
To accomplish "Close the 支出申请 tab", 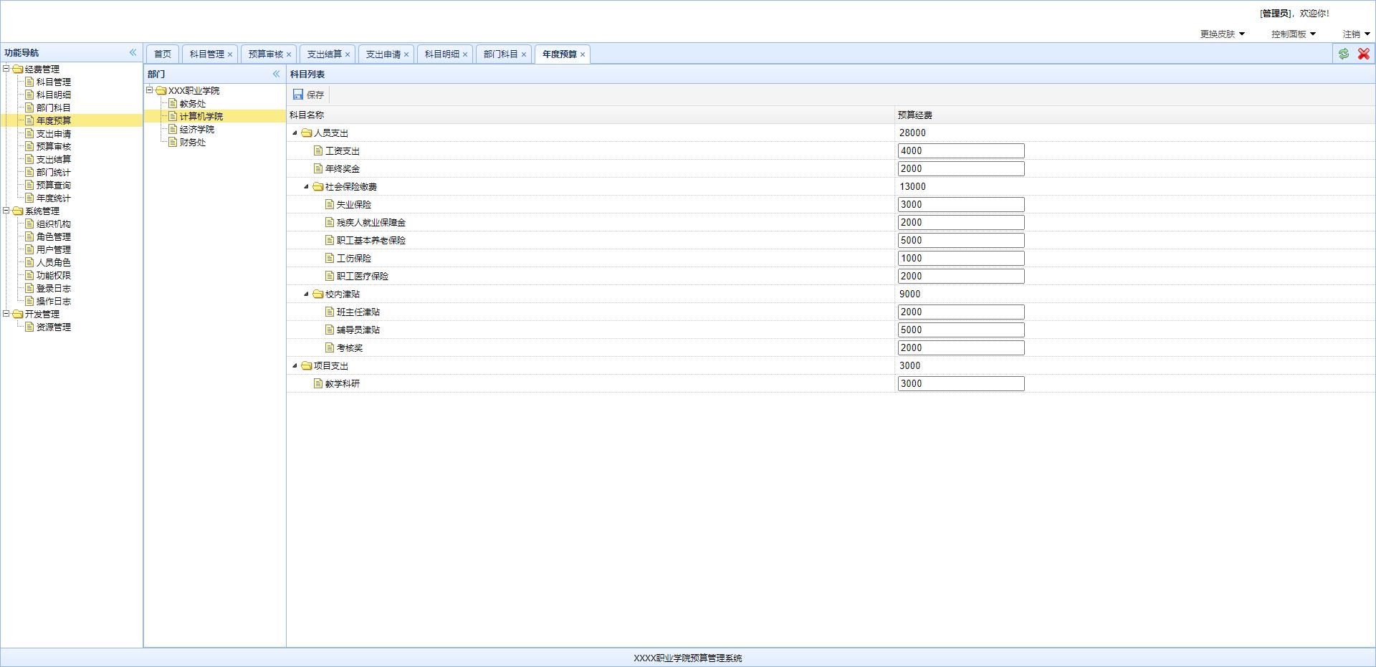I will pyautogui.click(x=406, y=54).
